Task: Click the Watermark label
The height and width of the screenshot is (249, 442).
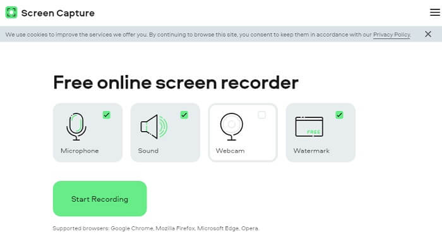Action: pos(311,151)
